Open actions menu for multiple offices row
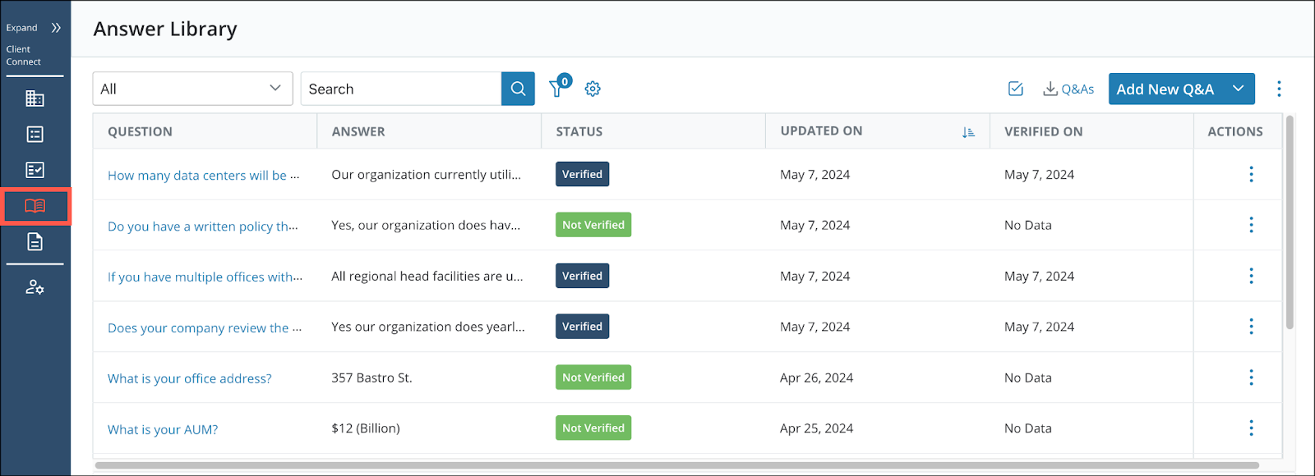Screen dimensions: 1315x476 pos(1251,276)
